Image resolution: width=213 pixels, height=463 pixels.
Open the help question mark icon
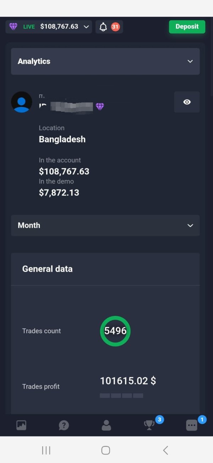(x=64, y=425)
